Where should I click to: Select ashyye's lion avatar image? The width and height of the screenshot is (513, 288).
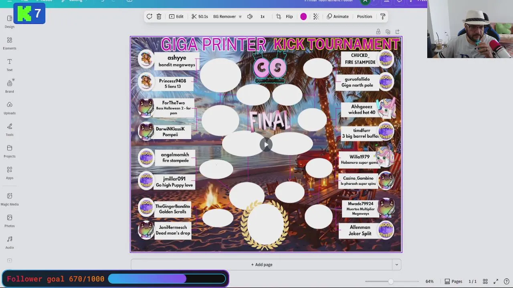tap(146, 59)
